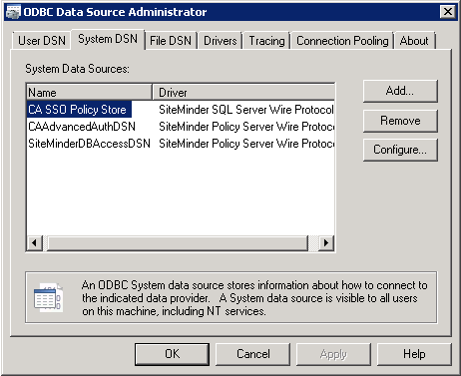Open the Tracing tab
Viewport: 461px width, 376px height.
(266, 41)
